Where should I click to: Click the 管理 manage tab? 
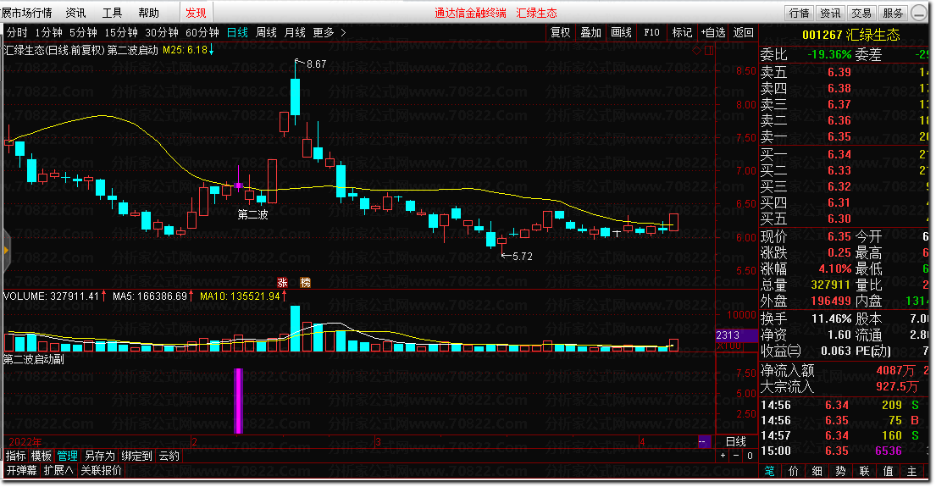click(x=68, y=456)
